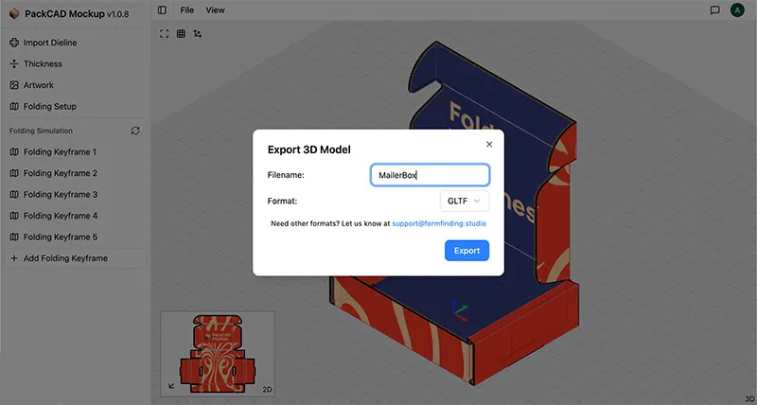Click the Thickness sidebar icon
757x405 pixels.
coord(14,63)
